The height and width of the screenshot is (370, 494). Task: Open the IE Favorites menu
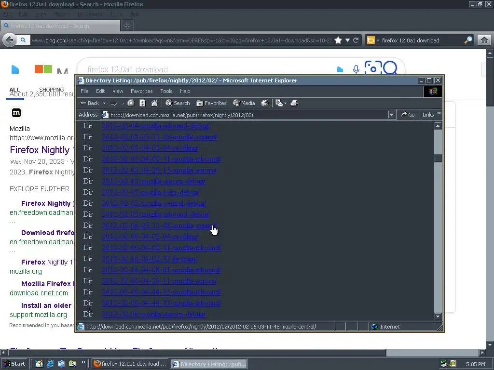141,91
